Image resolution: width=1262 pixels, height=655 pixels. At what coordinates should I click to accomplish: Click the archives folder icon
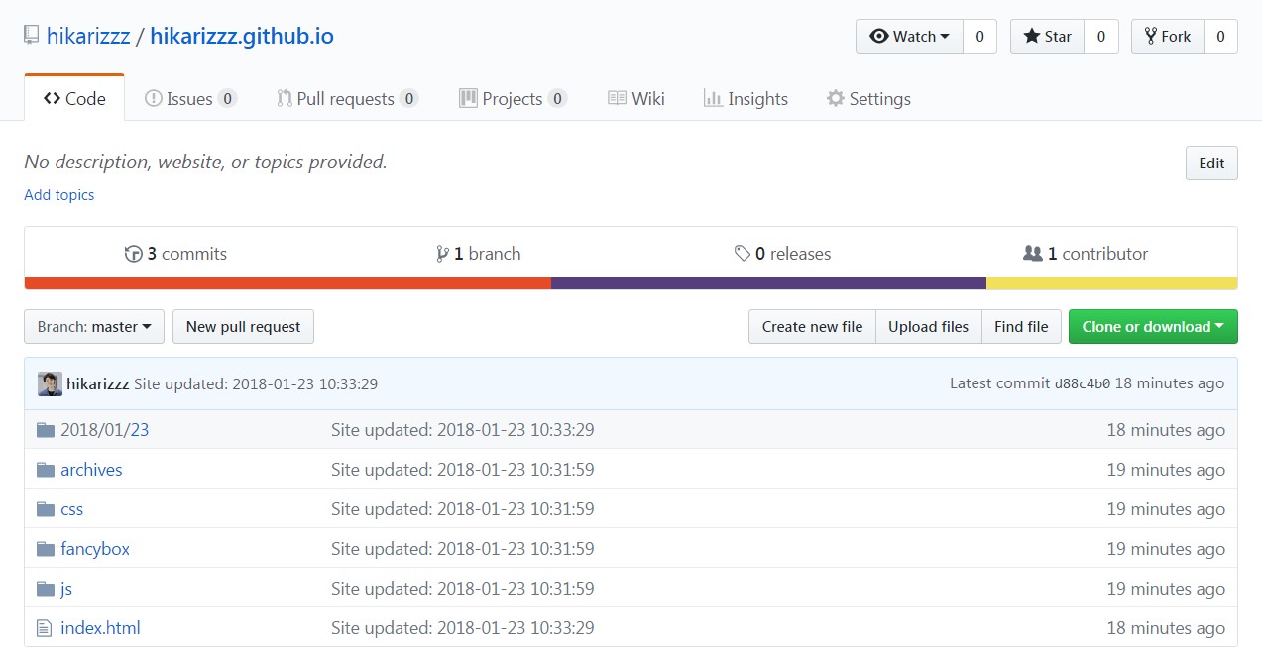(x=45, y=470)
